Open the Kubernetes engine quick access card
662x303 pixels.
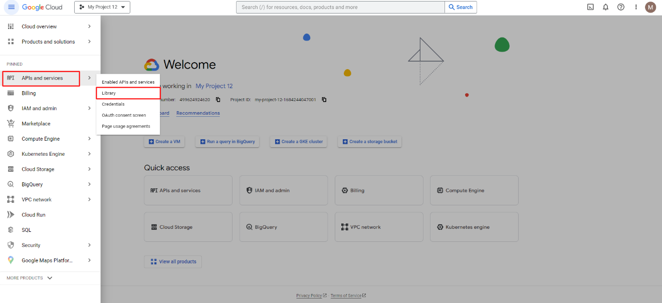point(474,227)
